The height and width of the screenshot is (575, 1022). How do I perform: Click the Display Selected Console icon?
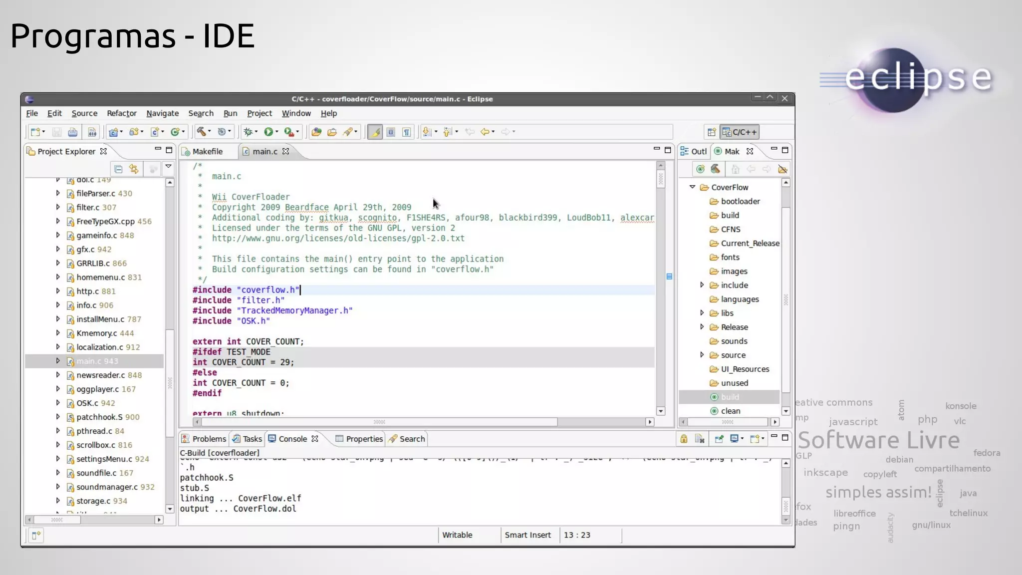pyautogui.click(x=734, y=439)
